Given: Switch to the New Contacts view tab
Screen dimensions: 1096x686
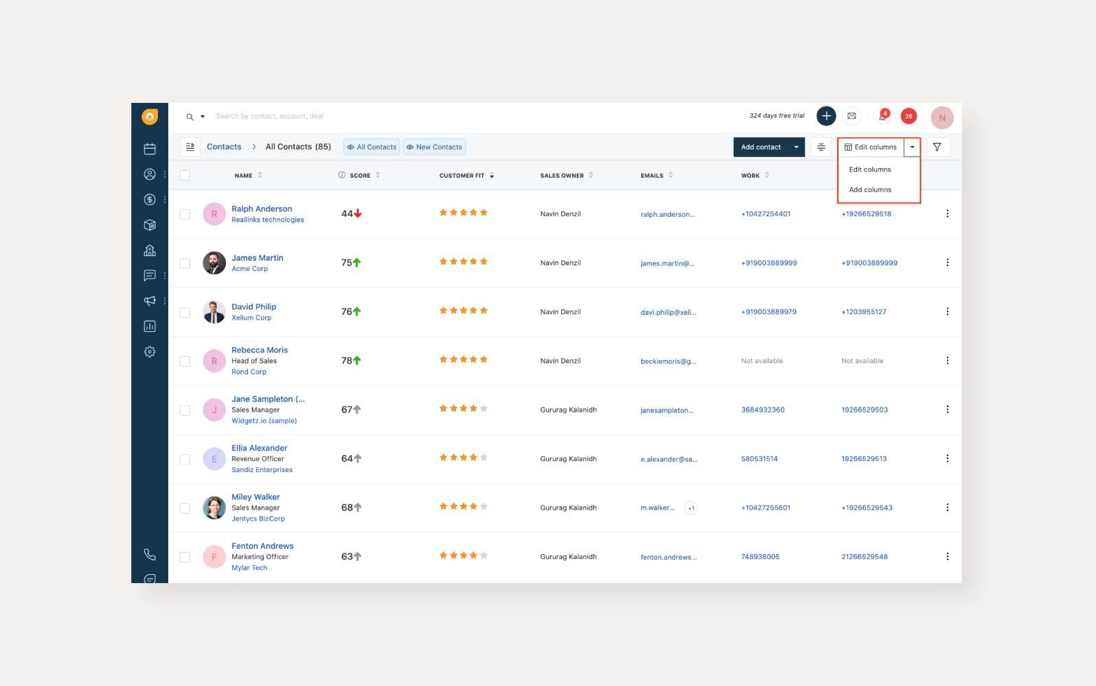Looking at the screenshot, I should [x=434, y=147].
